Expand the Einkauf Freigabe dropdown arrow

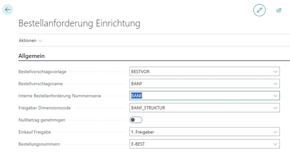(275, 132)
